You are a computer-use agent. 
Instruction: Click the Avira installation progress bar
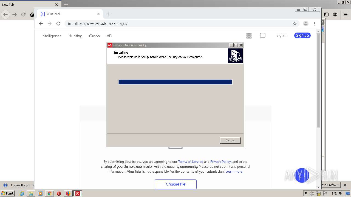coord(175,82)
